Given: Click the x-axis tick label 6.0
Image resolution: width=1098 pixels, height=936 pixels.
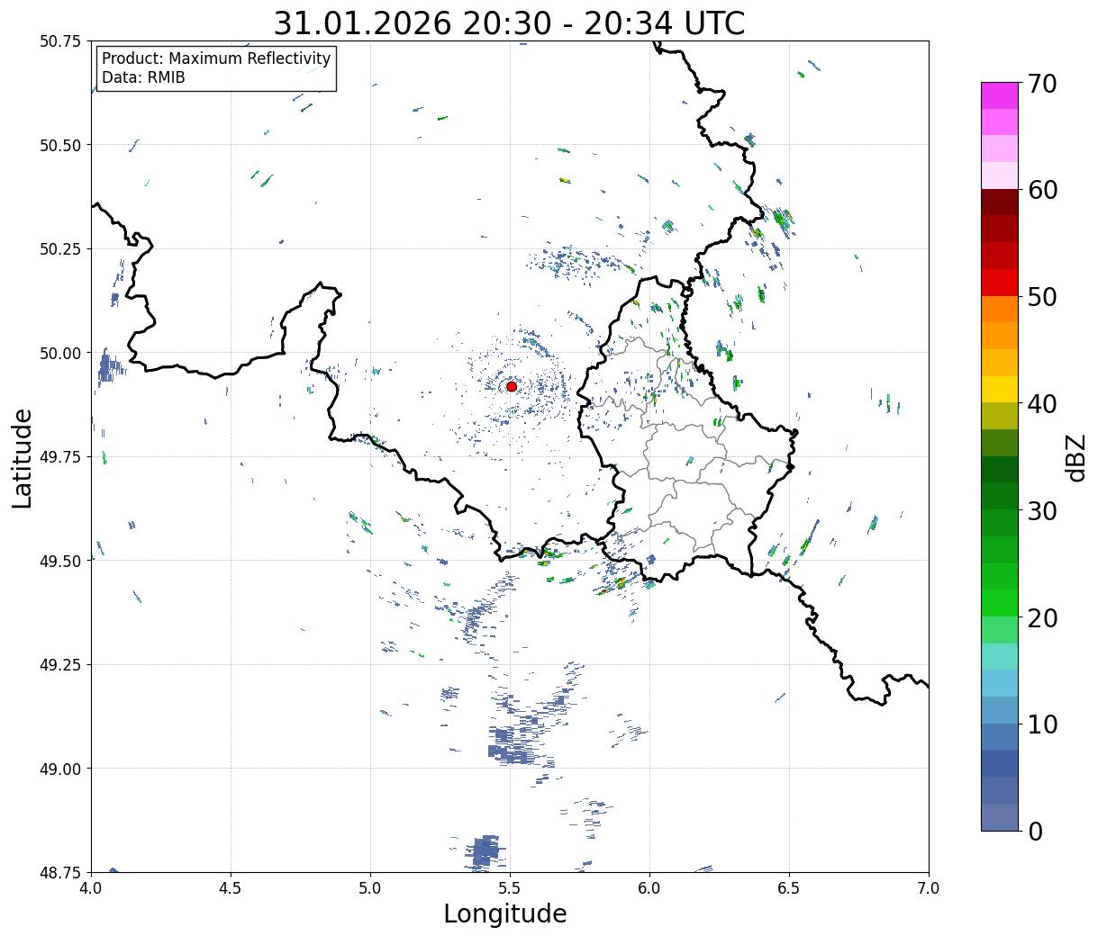Looking at the screenshot, I should 649,887.
